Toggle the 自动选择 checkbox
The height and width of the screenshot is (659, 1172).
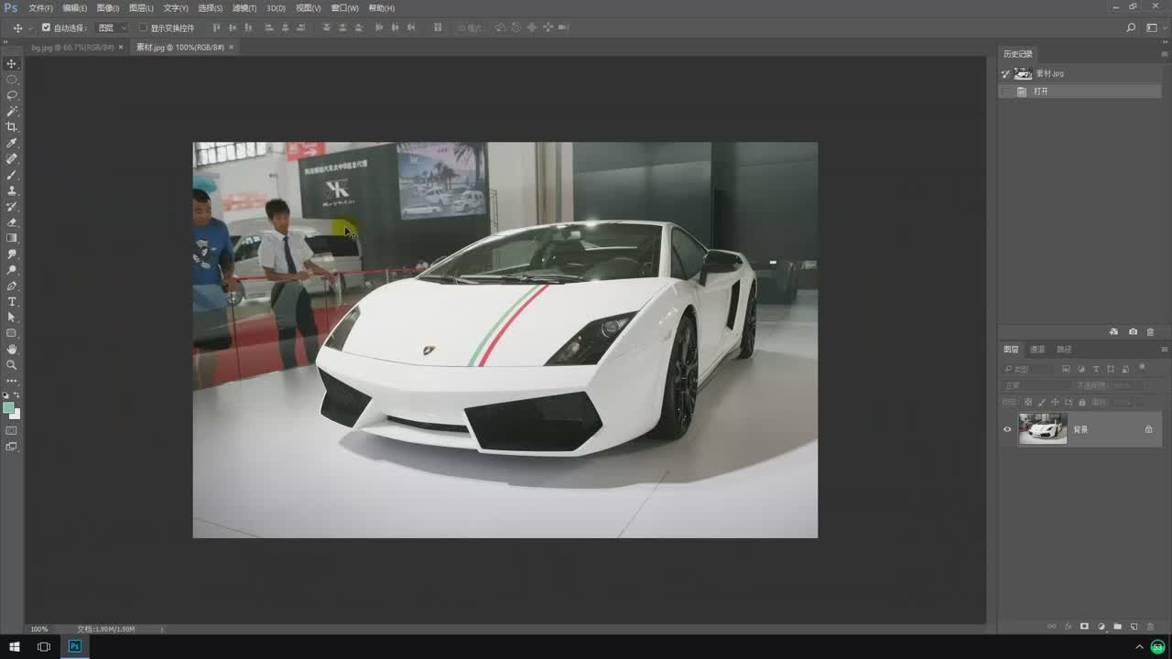click(x=47, y=27)
